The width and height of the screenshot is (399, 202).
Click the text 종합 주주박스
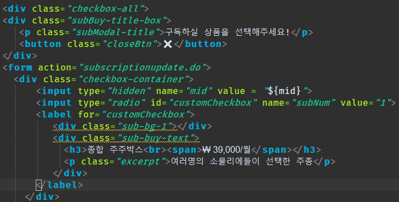click(x=115, y=149)
